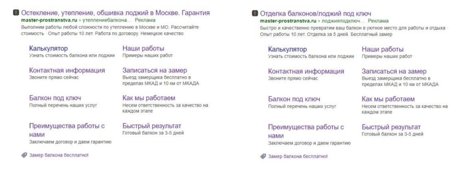This screenshot has width=469, height=176.
Task: Click Записаться на замер in the Остекление ad
Action: pos(155,70)
